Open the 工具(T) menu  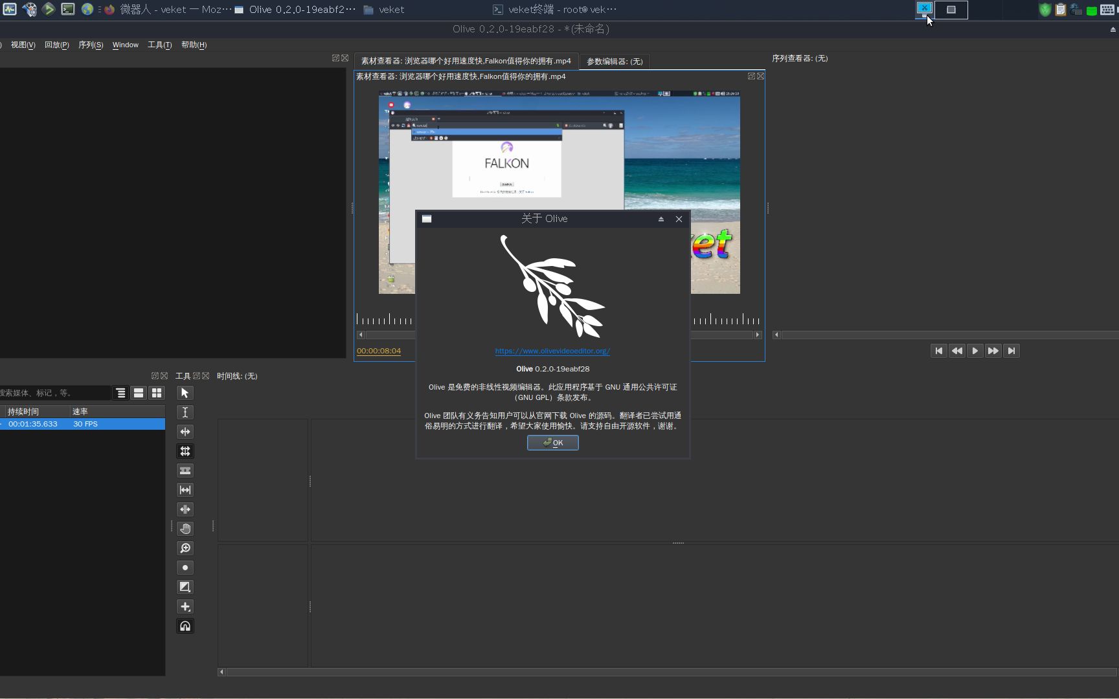pos(160,45)
